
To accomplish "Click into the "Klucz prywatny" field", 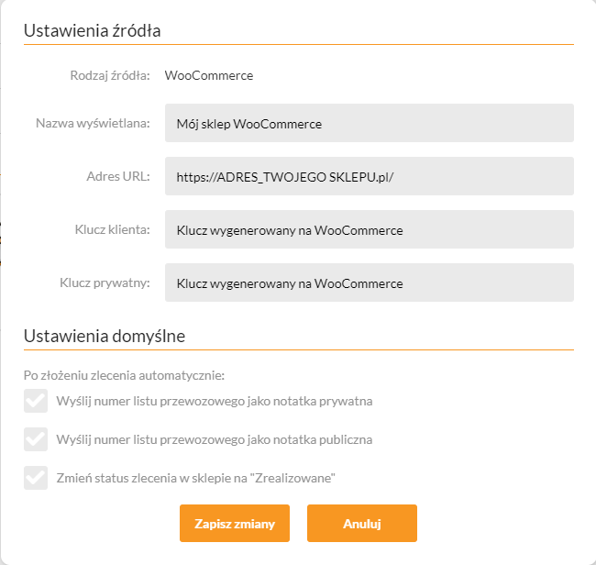I will pyautogui.click(x=369, y=282).
